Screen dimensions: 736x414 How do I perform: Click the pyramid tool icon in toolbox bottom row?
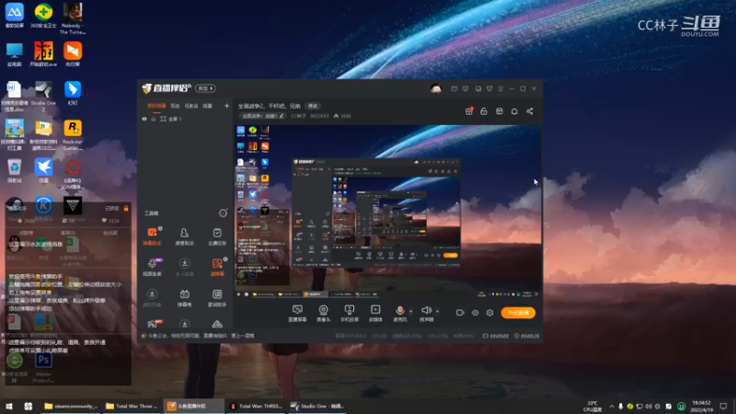[x=217, y=325]
